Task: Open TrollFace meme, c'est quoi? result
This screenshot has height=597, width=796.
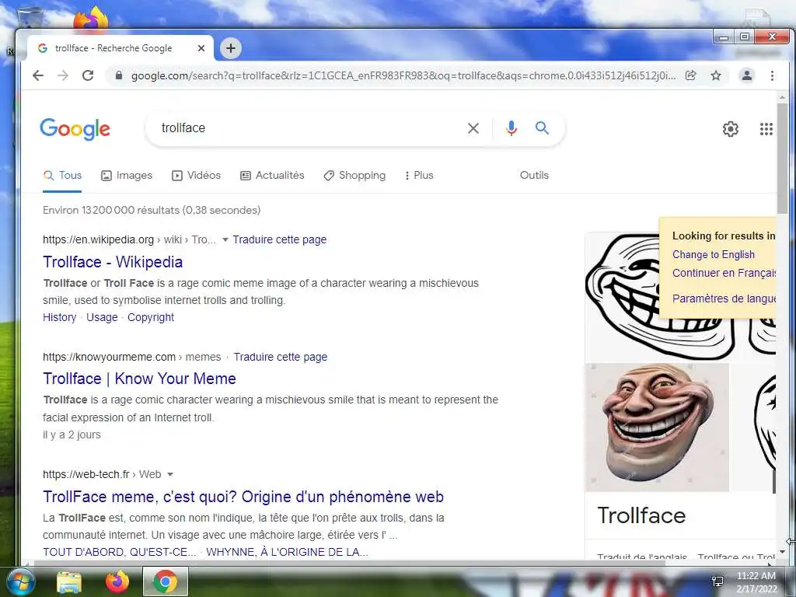Action: [x=243, y=497]
